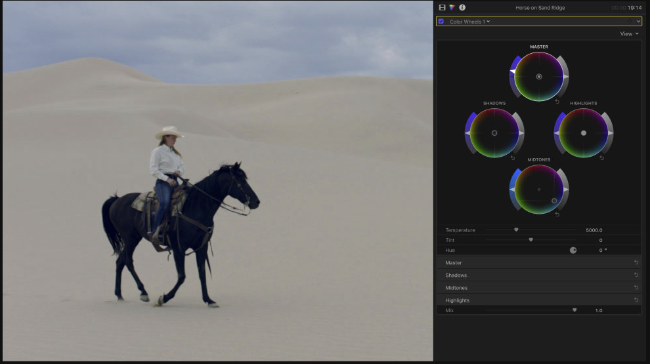Click the Temperature slider handle
650x364 pixels.
[x=516, y=230]
